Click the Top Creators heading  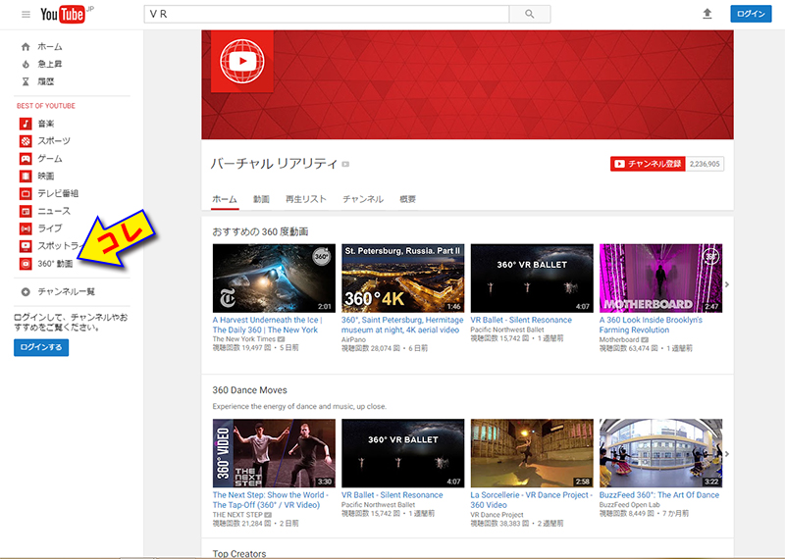[x=239, y=553]
